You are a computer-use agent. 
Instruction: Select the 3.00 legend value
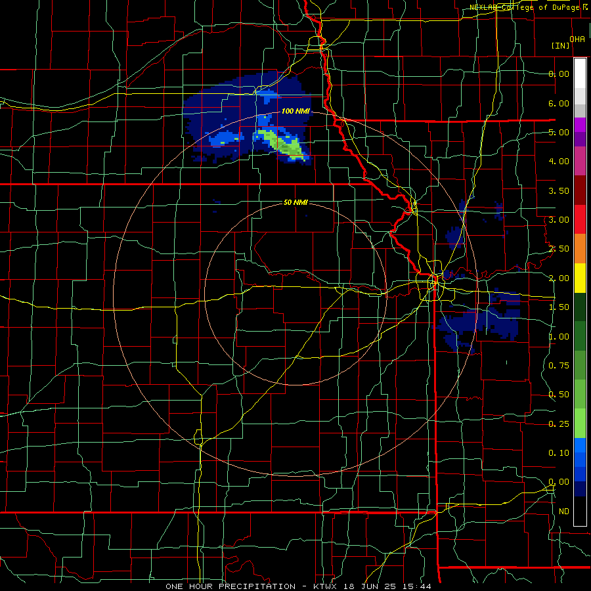click(559, 220)
